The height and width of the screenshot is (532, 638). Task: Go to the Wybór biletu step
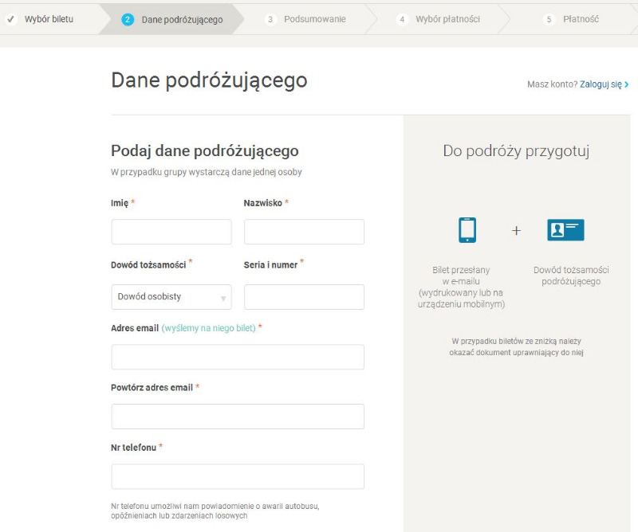[x=49, y=19]
